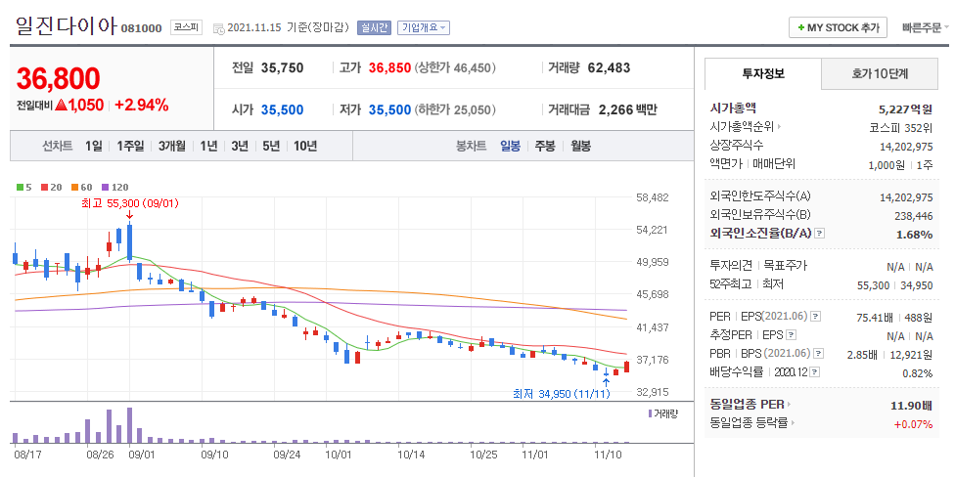Open the 기업개요 dropdown
Image resolution: width=955 pixels, height=477 pixels.
click(x=424, y=27)
